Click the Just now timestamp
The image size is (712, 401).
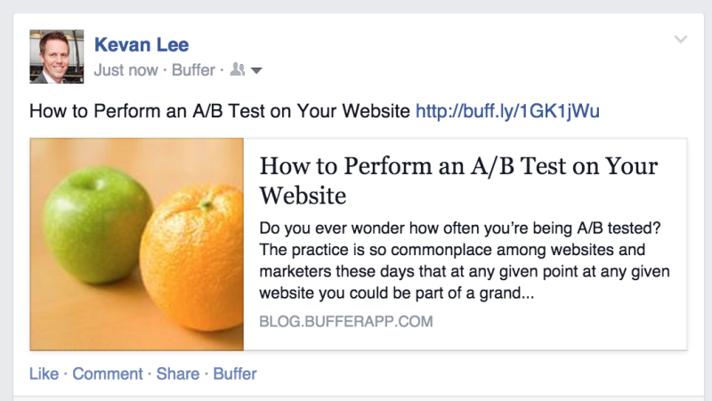(125, 70)
